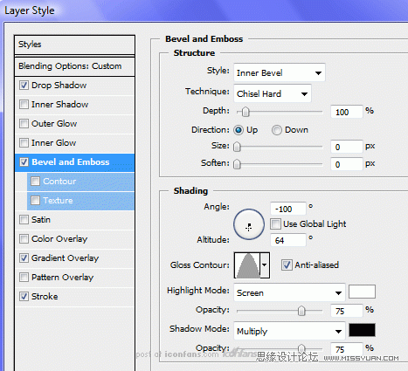The image size is (408, 371).
Task: Expand the Style dropdown showing Inner Bevel
Action: tap(280, 72)
